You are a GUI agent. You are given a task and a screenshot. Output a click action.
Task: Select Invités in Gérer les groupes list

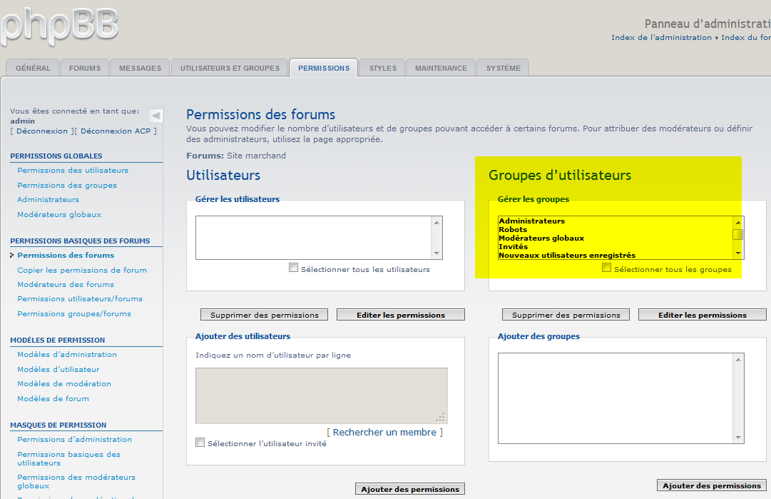[513, 246]
